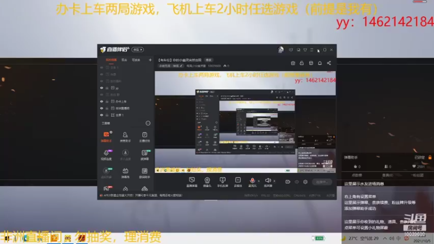434x244 pixels.
Task: Open the system volume tray icon
Action: pos(391,238)
